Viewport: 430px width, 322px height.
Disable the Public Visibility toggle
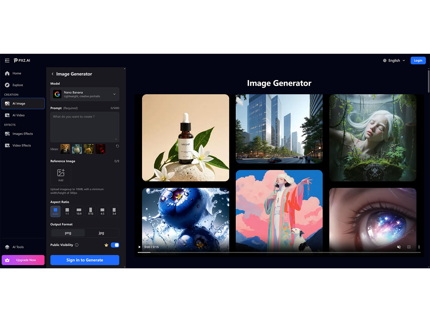click(115, 245)
